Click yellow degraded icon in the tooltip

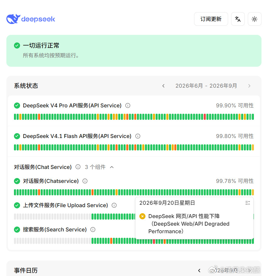tap(142, 216)
